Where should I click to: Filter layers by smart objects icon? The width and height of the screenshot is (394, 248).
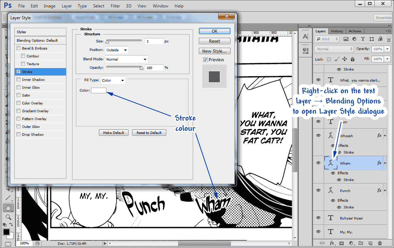pos(380,39)
